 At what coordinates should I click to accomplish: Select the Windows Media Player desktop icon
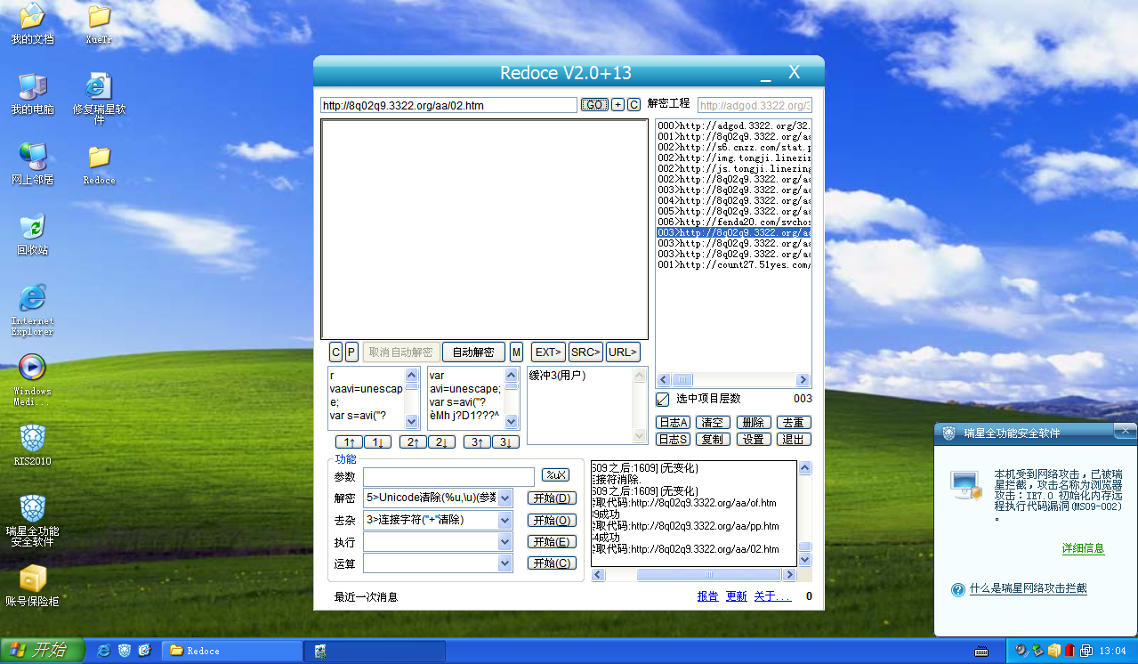click(x=32, y=380)
